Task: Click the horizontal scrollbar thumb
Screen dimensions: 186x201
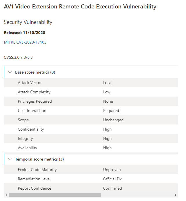Action: pyautogui.click(x=55, y=195)
